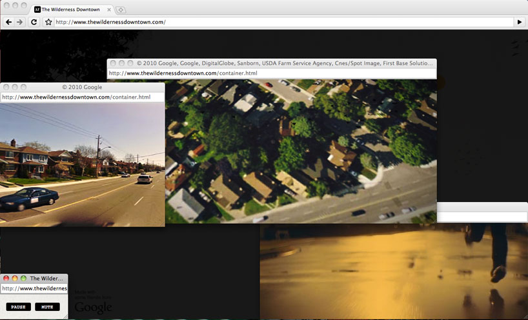Click the go arrow at address bar end
528x320 pixels.
coord(520,22)
